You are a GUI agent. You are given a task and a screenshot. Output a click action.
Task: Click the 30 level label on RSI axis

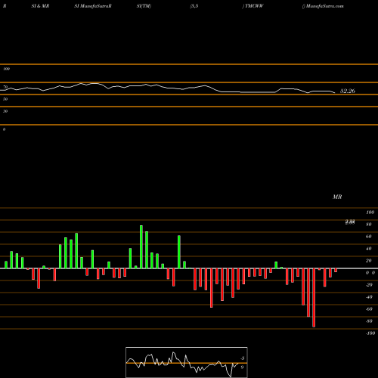point(5,111)
